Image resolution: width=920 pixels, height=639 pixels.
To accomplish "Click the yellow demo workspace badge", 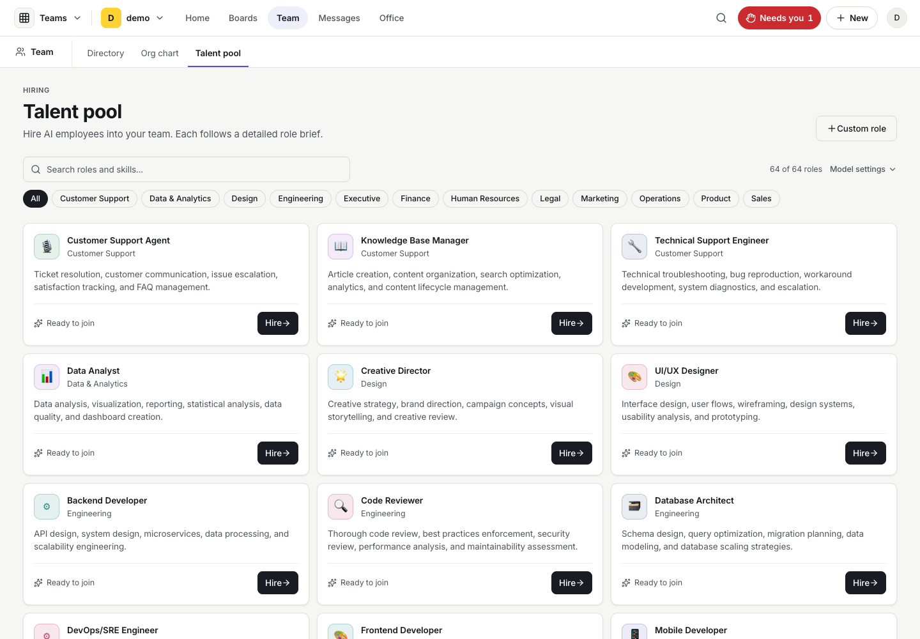I will point(111,18).
